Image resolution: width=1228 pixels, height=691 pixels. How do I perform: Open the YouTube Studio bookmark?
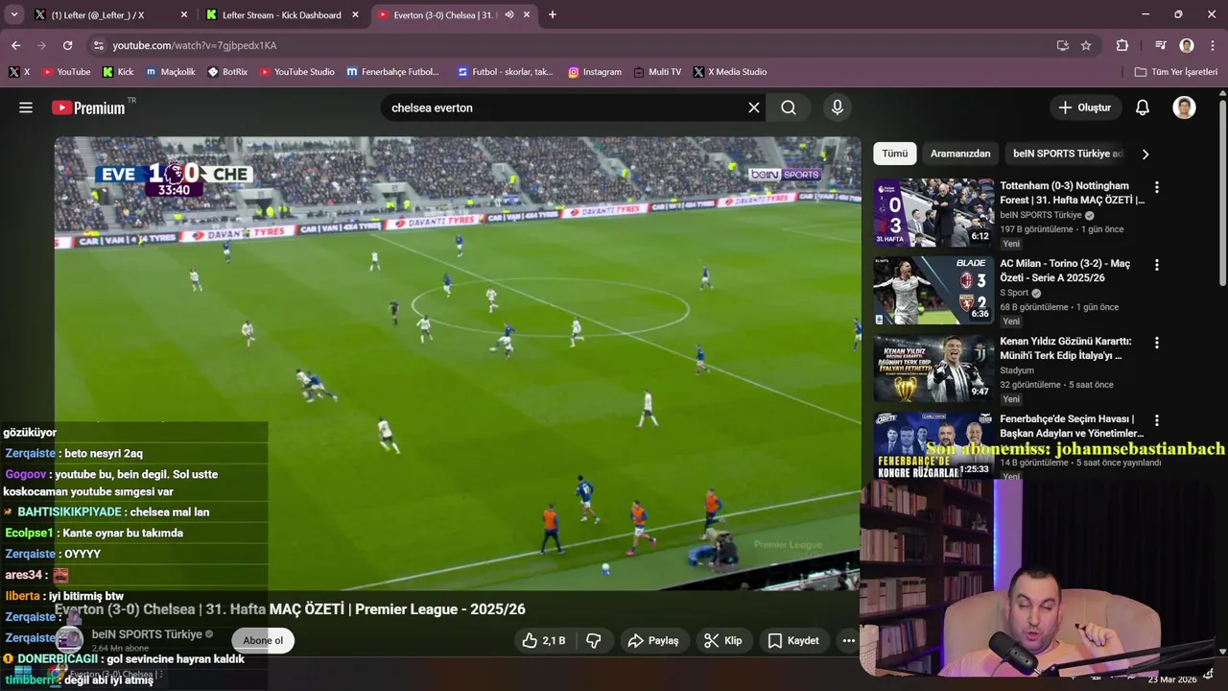tap(296, 72)
